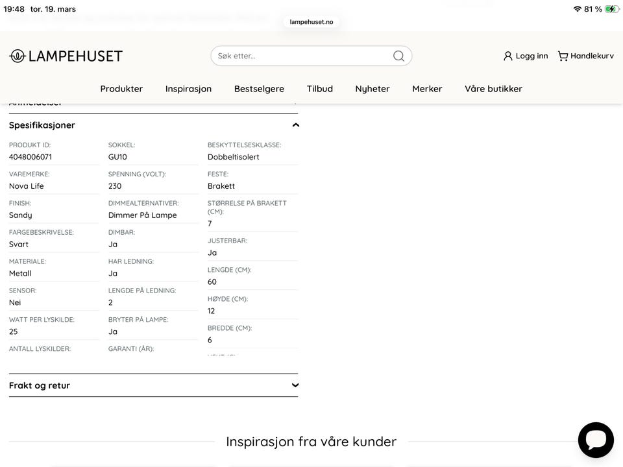Open the Produkter menu
The width and height of the screenshot is (623, 467).
[121, 89]
